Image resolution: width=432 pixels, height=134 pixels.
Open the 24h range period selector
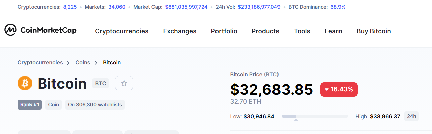coord(411,116)
